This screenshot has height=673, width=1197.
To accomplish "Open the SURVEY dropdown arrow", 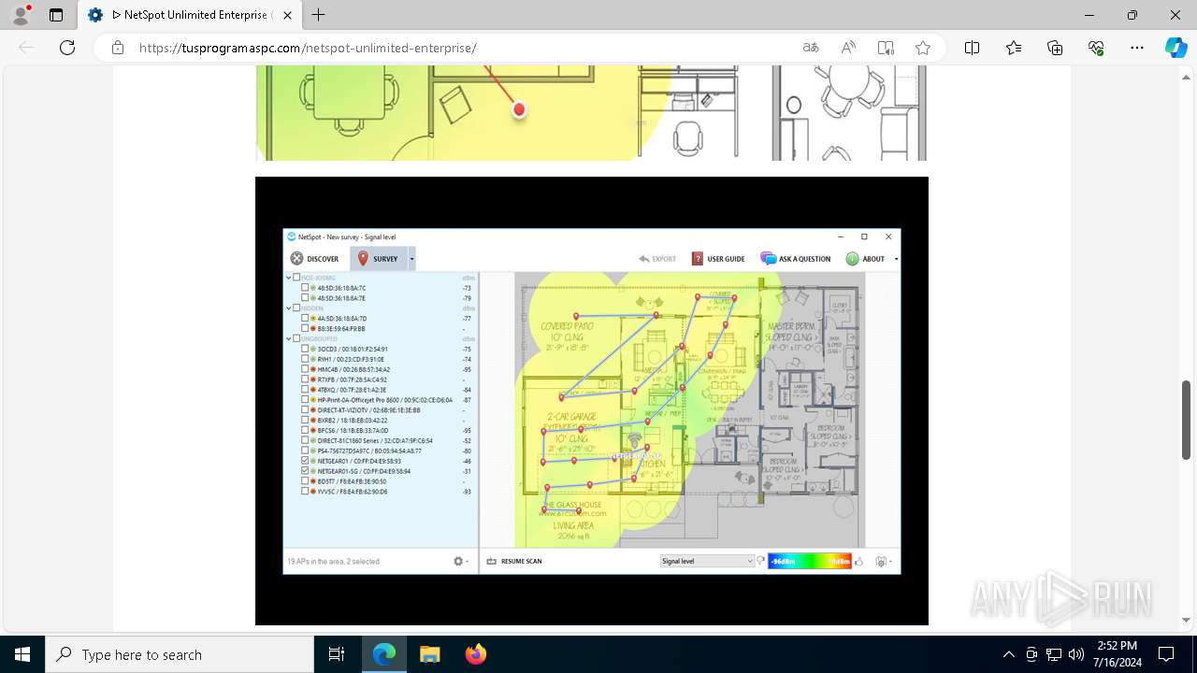I will 411,259.
